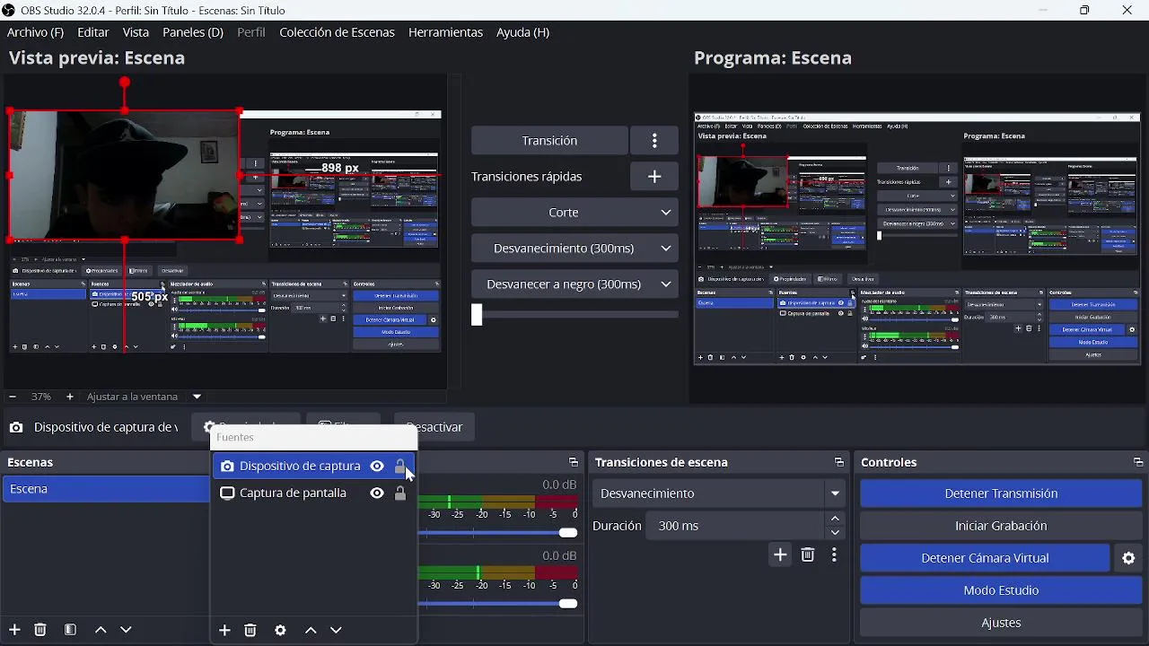1149x646 pixels.
Task: Add a new scene in Escenas panel
Action: click(x=14, y=630)
